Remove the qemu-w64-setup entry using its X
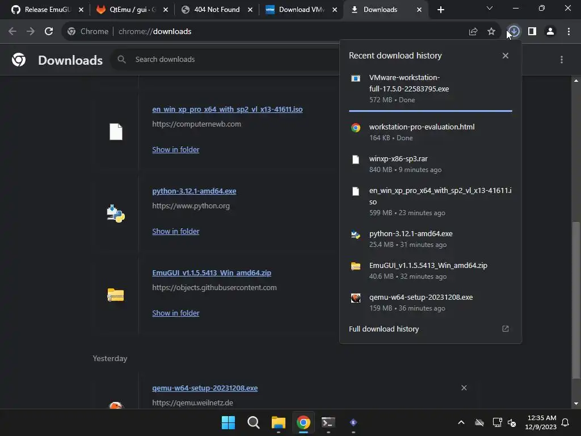Screen dimensions: 581x436 464,388
